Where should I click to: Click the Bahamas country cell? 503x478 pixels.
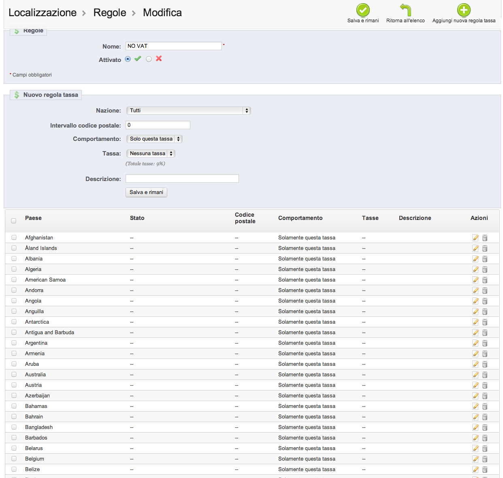tap(36, 406)
